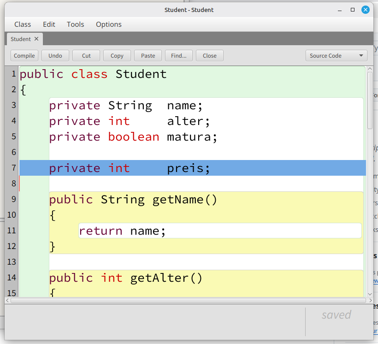Click the Cut toolbar button

(86, 56)
